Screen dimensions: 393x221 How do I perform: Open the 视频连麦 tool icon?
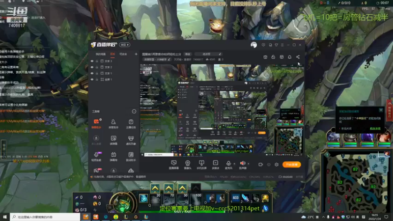coord(96,157)
